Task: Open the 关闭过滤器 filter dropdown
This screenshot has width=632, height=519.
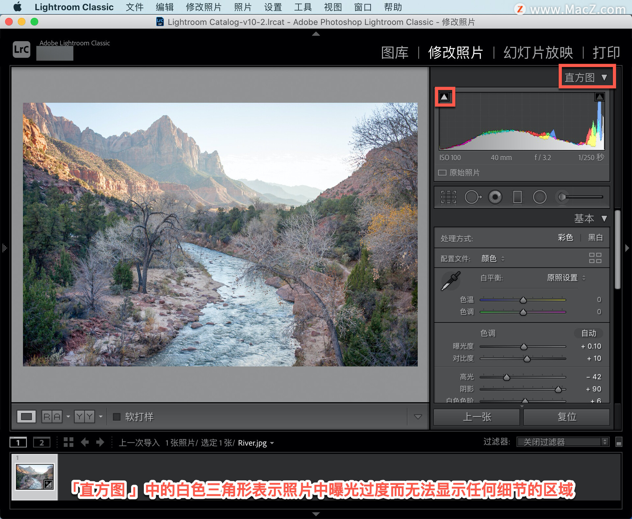Action: tap(563, 442)
